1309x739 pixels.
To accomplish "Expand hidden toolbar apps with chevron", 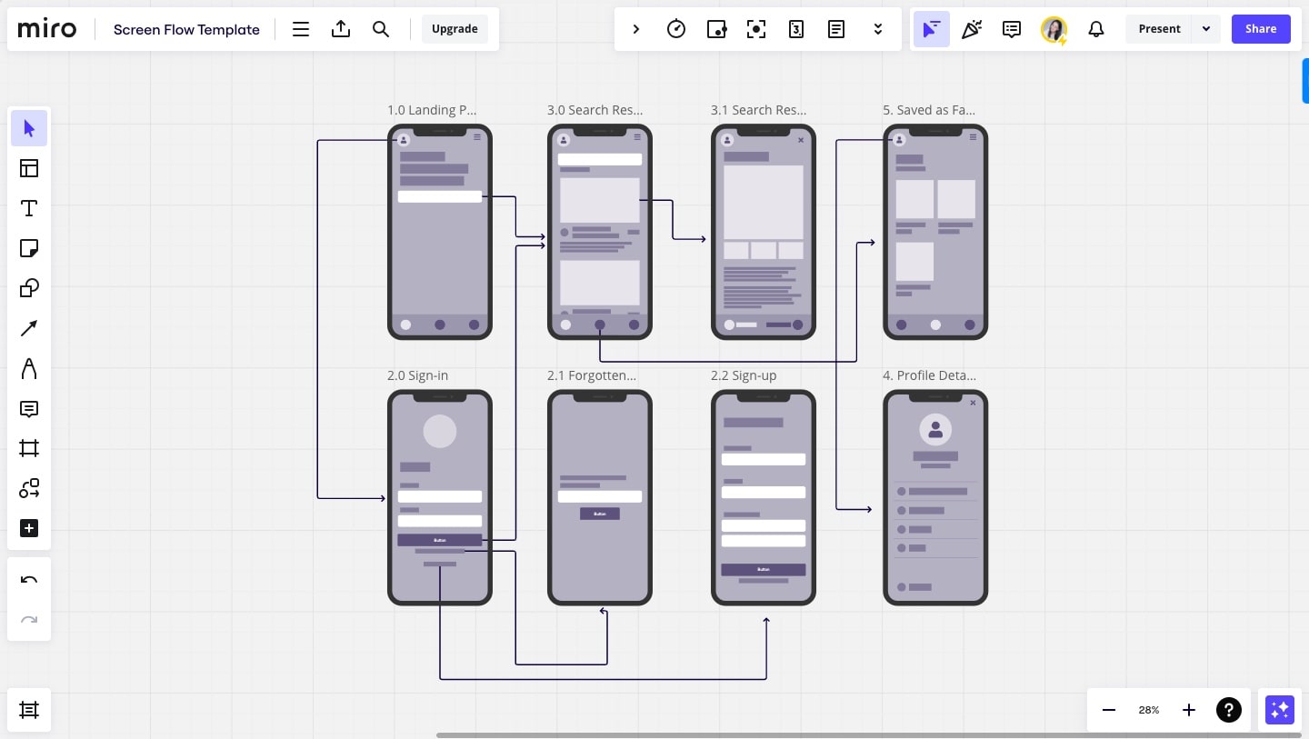I will point(878,29).
